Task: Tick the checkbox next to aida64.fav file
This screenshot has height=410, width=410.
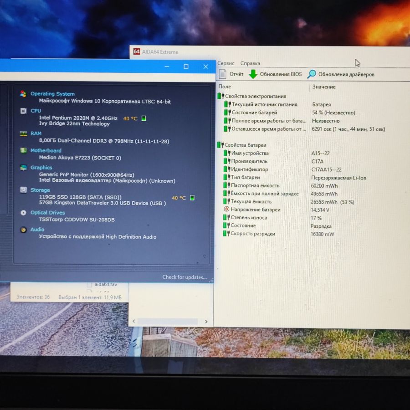Action: pos(89,284)
